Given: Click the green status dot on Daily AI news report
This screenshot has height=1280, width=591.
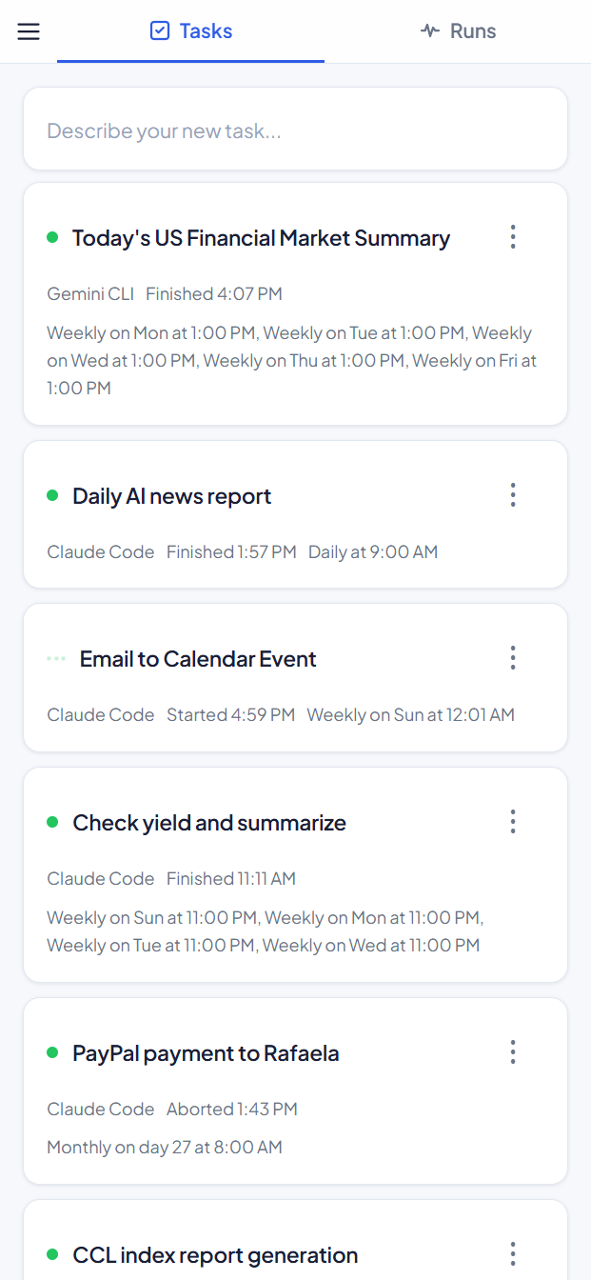Looking at the screenshot, I should (x=53, y=494).
